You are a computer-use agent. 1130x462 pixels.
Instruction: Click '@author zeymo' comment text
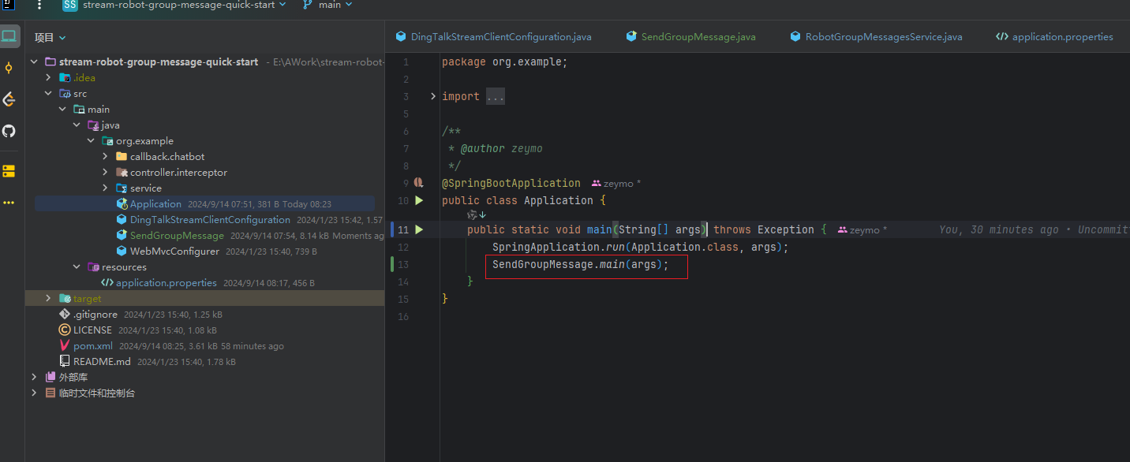(x=502, y=149)
